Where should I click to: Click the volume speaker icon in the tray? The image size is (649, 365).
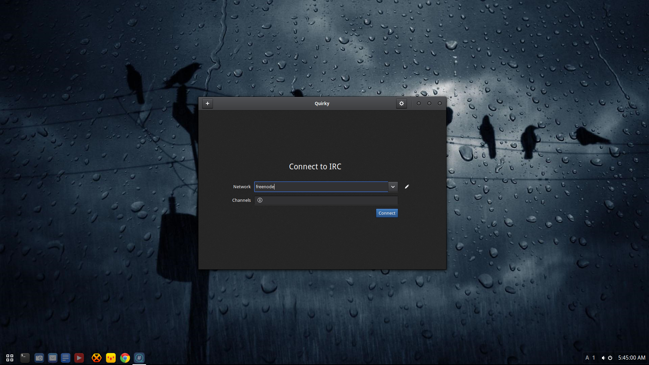pyautogui.click(x=603, y=358)
